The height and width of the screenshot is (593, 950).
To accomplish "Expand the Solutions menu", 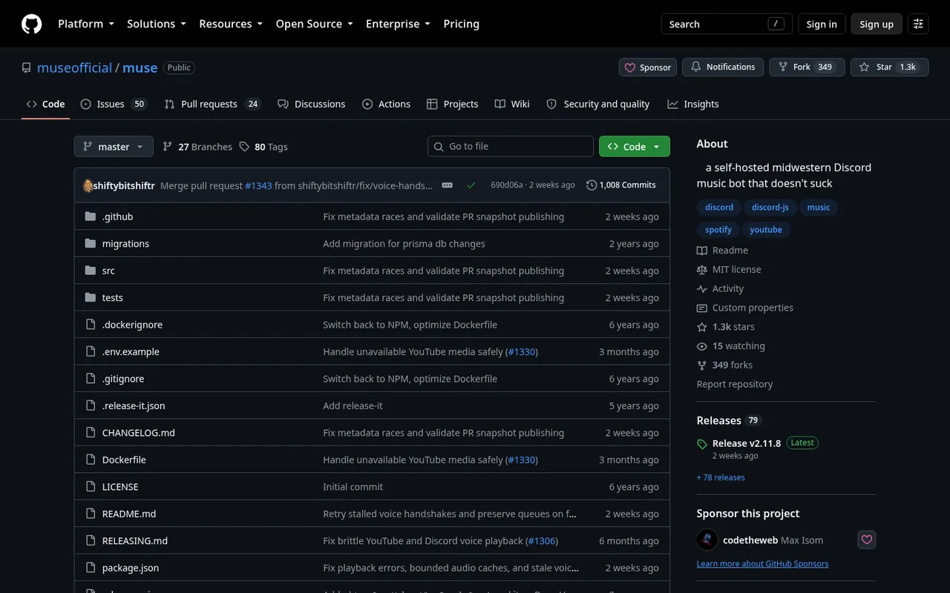I will [x=157, y=24].
